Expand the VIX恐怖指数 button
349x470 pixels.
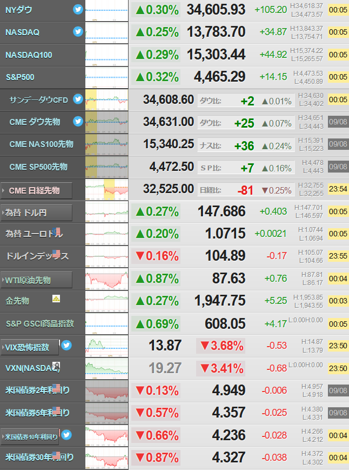click(30, 347)
